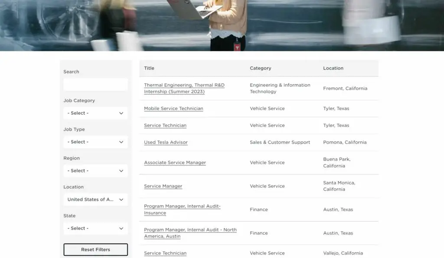This screenshot has width=444, height=258.
Task: Open the Used Tesla Advisor listing
Action: (x=165, y=142)
